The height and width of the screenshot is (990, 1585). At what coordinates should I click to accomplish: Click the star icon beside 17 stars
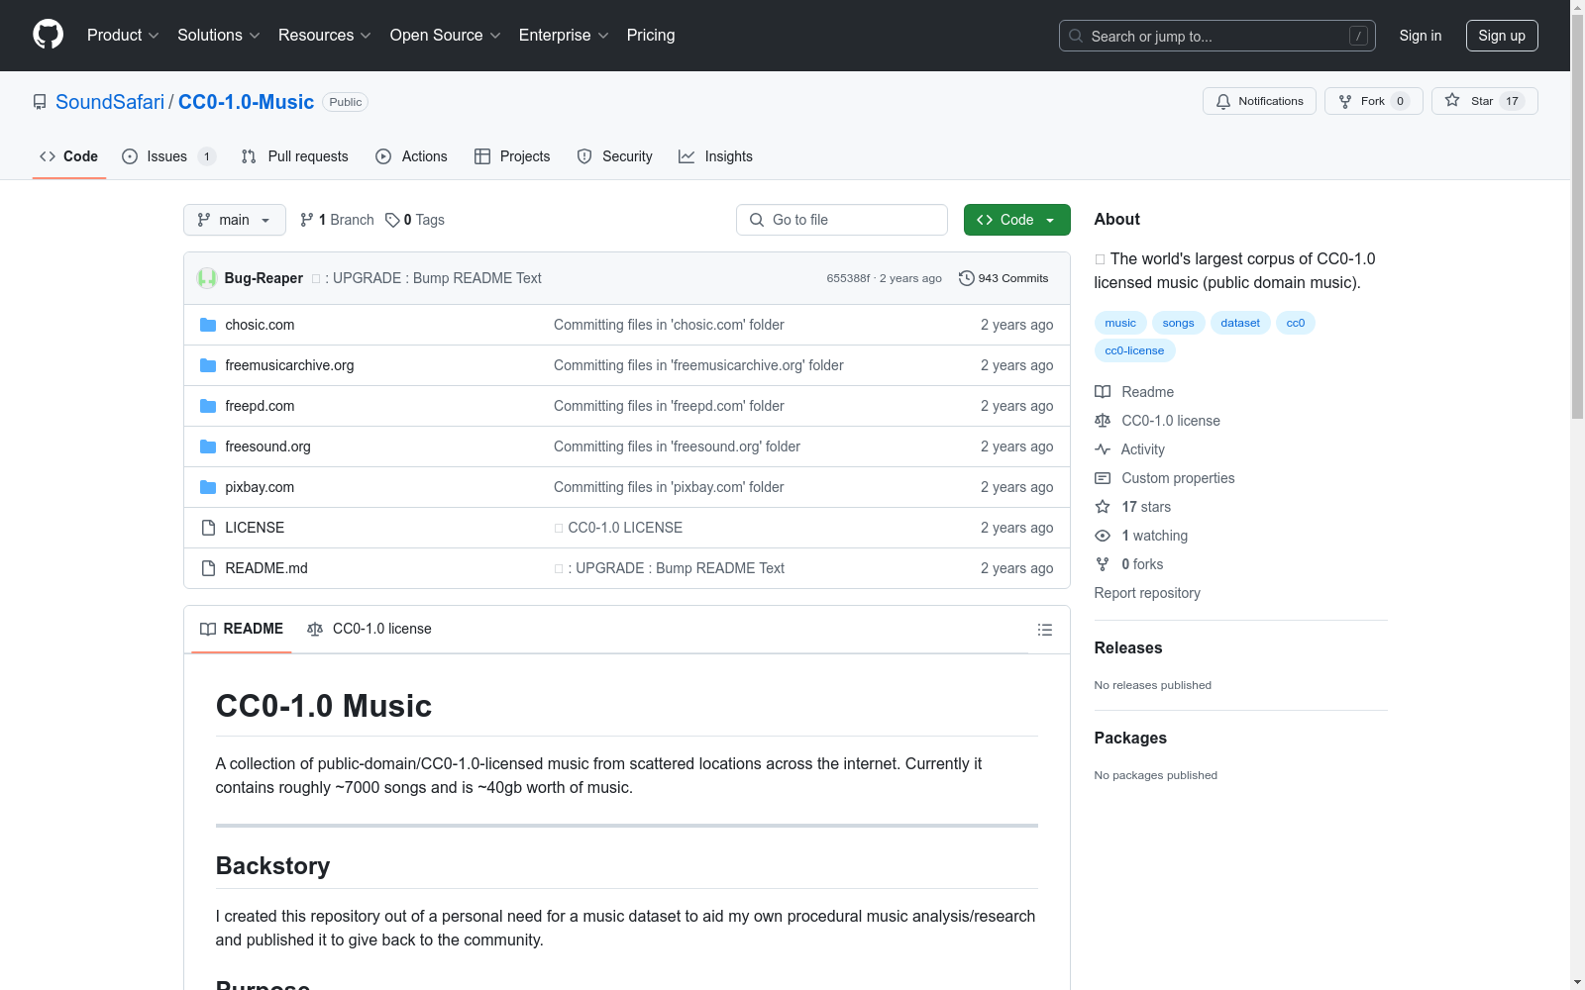1103,507
